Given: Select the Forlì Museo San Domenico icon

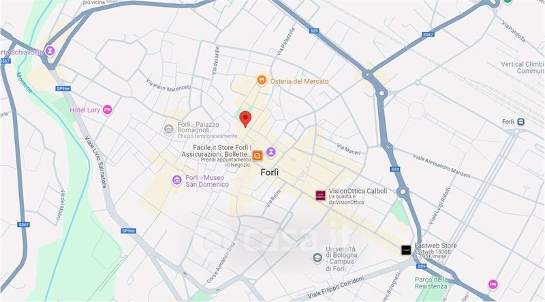Looking at the screenshot, I should point(177,180).
